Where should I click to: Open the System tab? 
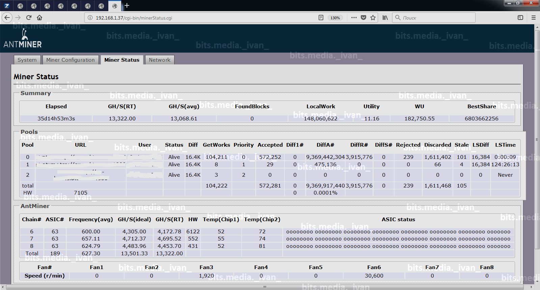27,60
